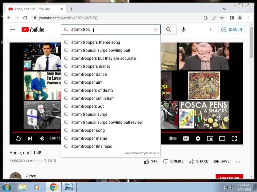Share this page from address bar

point(214,18)
